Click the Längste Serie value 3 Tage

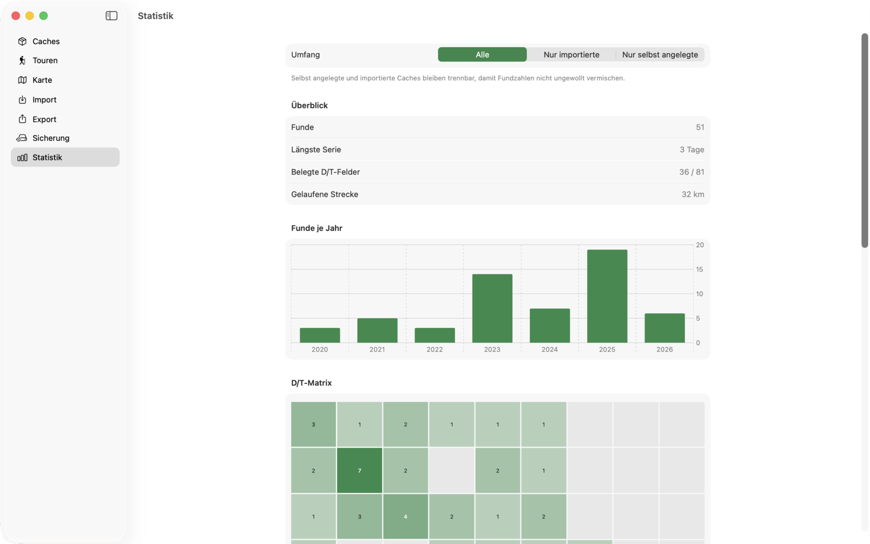[x=692, y=150]
